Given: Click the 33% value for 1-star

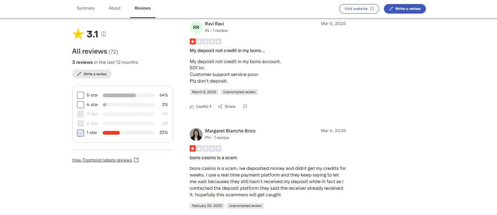Looking at the screenshot, I should pos(164,133).
